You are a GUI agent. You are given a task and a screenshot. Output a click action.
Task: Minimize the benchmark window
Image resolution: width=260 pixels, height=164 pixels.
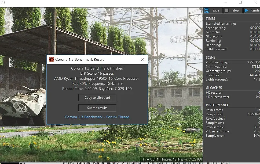(x=226, y=2)
